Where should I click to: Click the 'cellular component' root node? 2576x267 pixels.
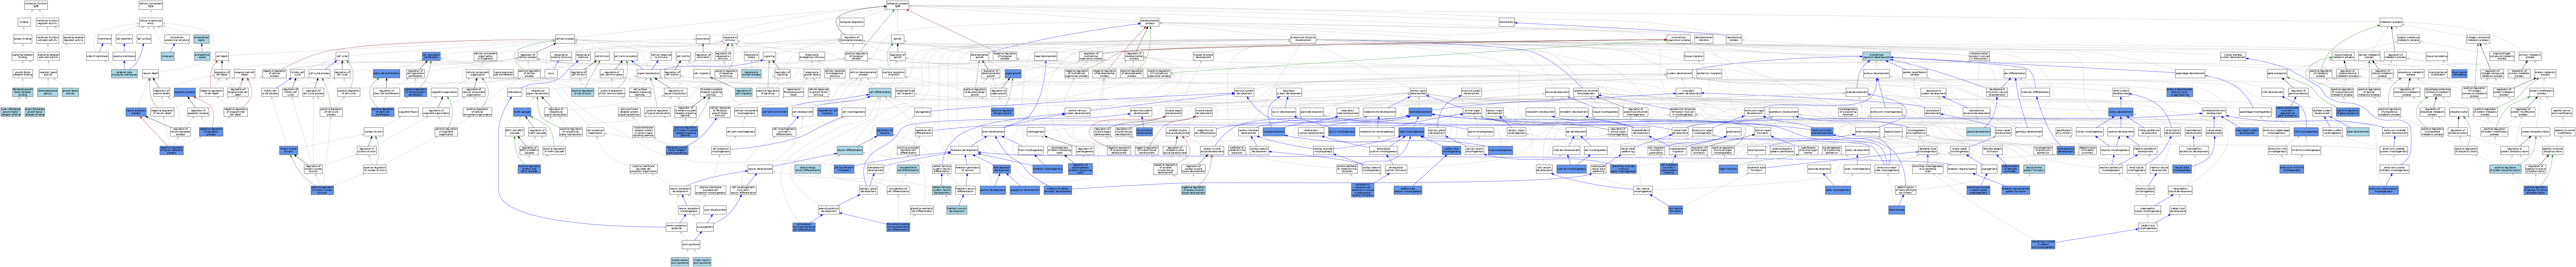(151, 5)
